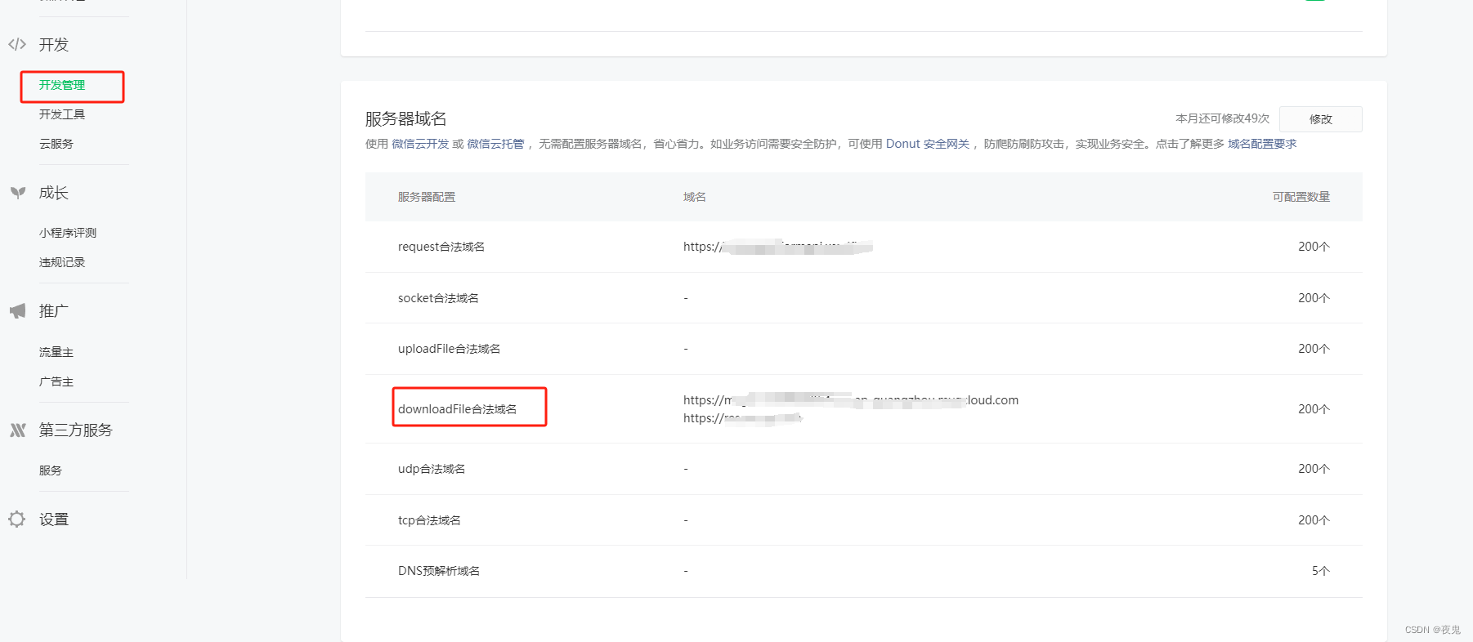The width and height of the screenshot is (1473, 642).
Task: Click the 开发 code brackets icon
Action: [x=17, y=44]
